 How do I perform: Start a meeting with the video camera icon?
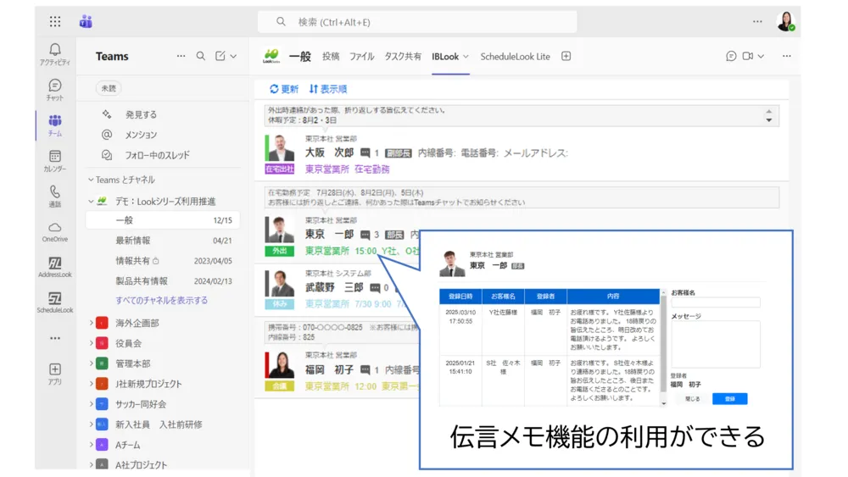click(748, 56)
